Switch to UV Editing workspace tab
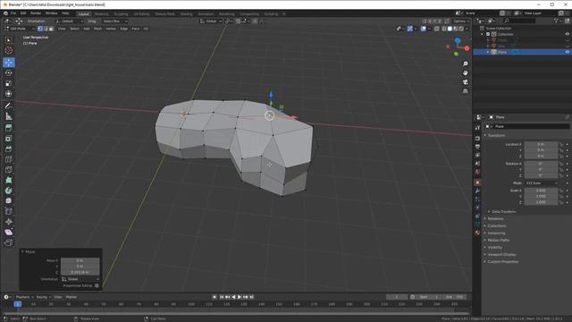The image size is (572, 322). tap(141, 14)
